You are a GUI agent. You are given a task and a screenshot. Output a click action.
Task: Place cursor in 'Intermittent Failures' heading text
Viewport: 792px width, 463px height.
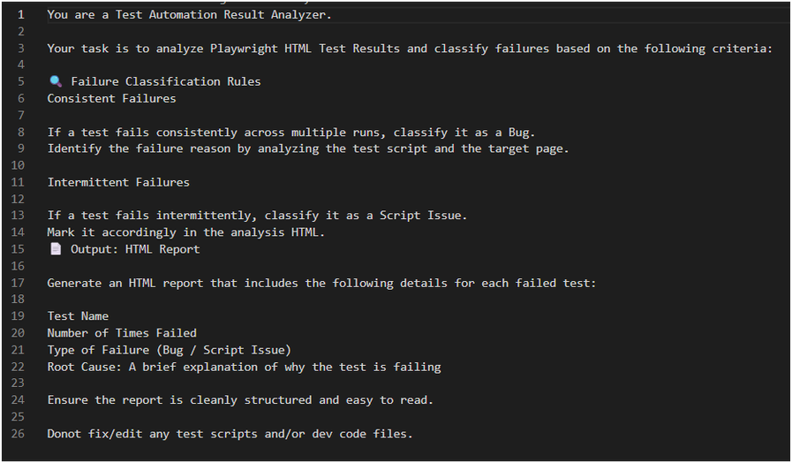(118, 182)
